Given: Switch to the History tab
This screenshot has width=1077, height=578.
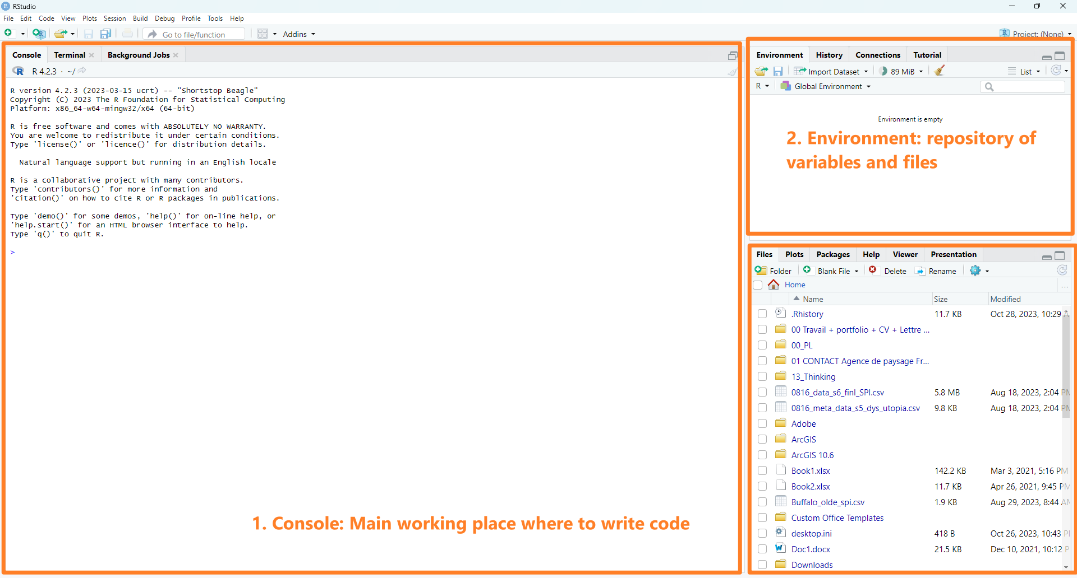Looking at the screenshot, I should tap(829, 55).
